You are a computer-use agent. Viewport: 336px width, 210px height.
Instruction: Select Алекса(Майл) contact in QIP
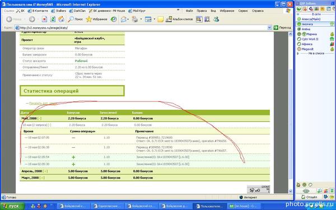coord(311,19)
